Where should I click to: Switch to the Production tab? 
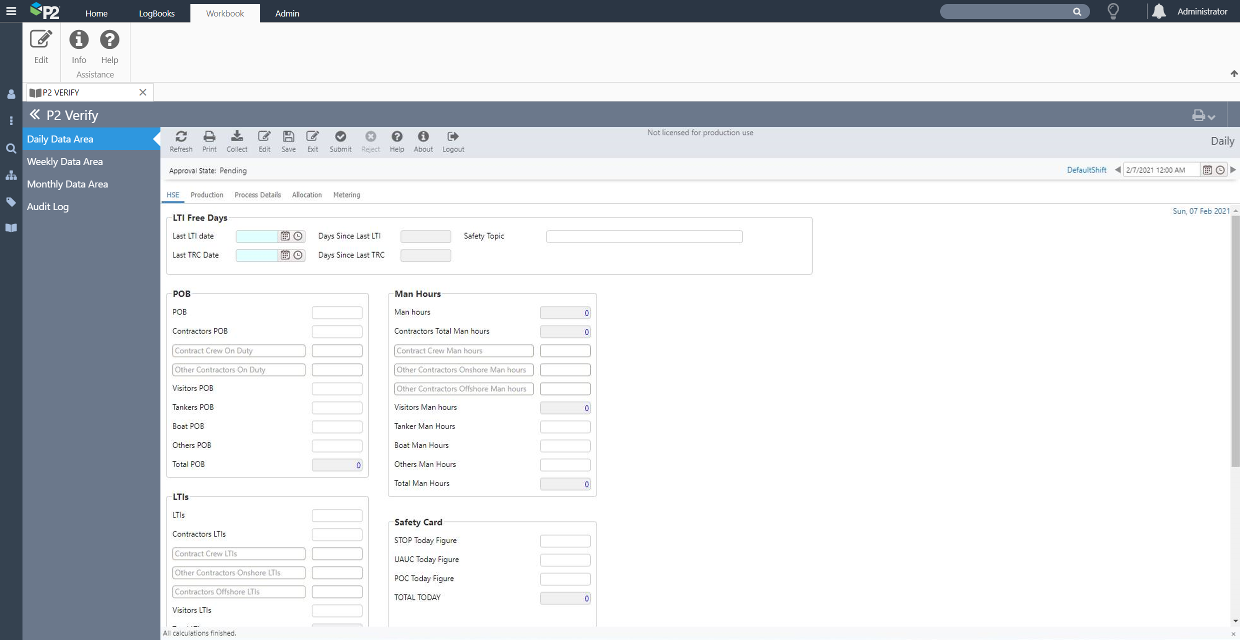206,195
